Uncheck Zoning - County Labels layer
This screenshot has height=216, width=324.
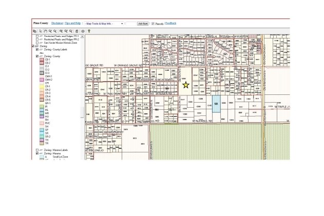coord(37,49)
